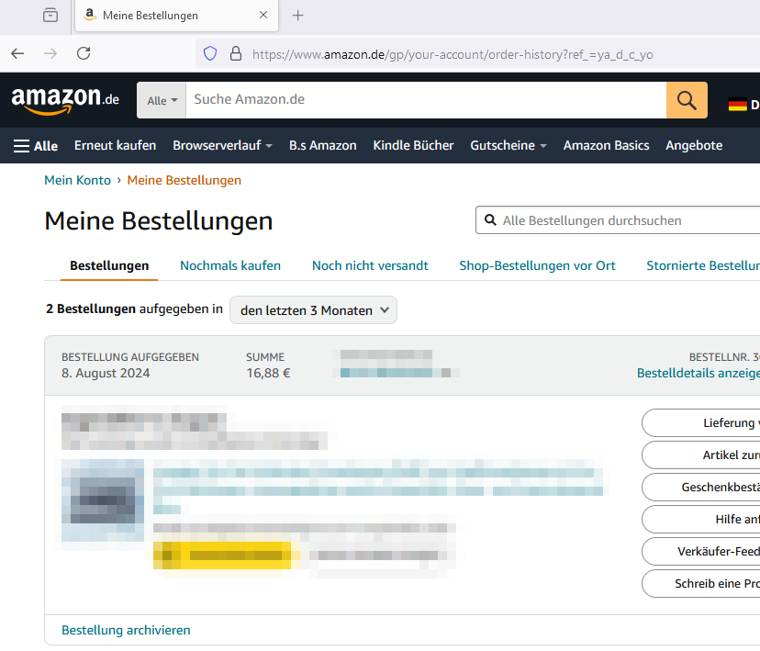Click the blurred yellow order button
This screenshot has height=651, width=760.
(222, 555)
